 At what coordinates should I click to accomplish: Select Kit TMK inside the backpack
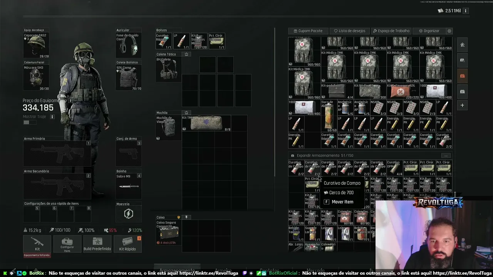click(206, 123)
